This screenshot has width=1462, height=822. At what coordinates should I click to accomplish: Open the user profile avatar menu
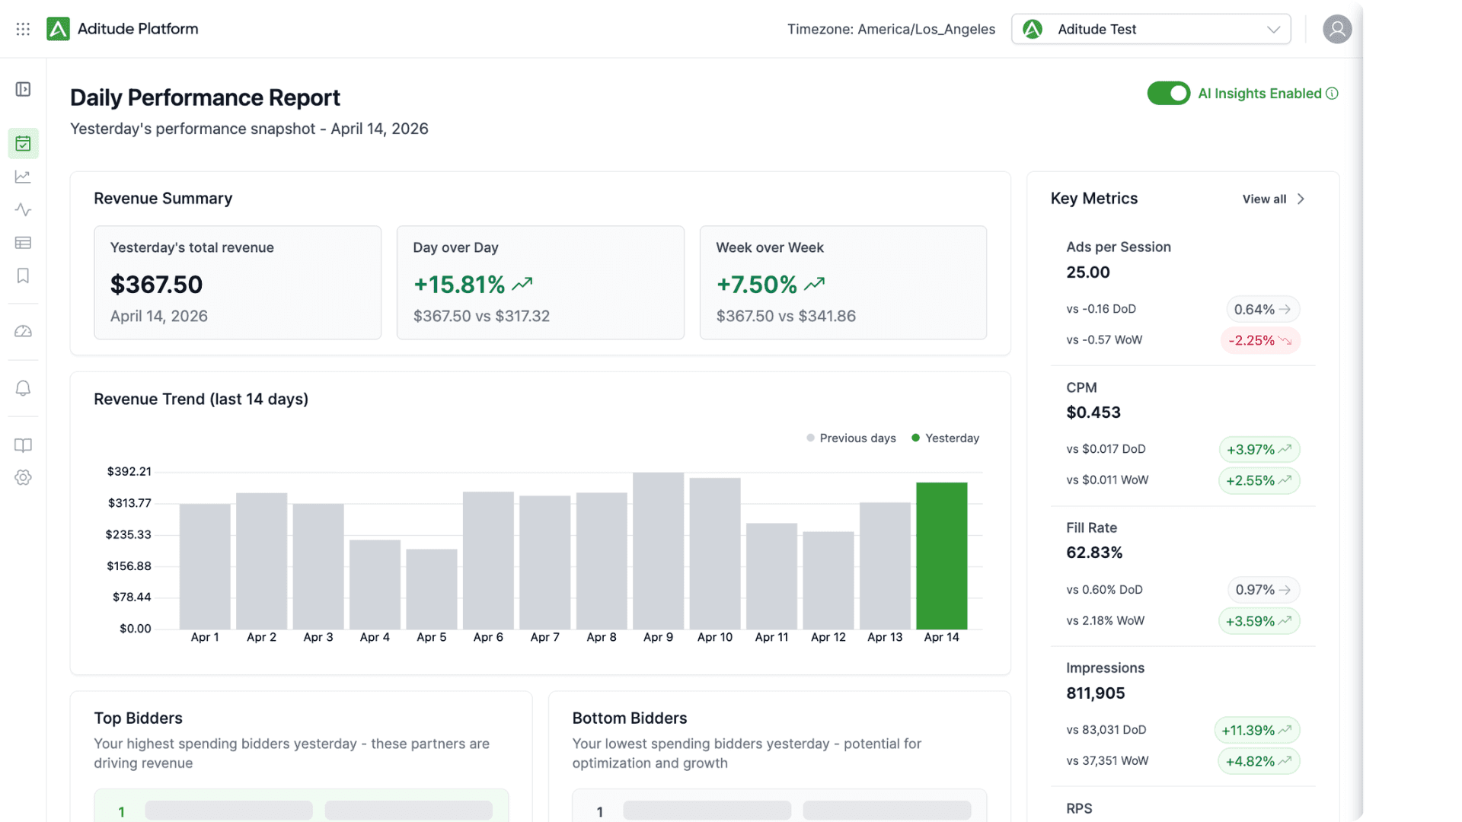[1336, 29]
